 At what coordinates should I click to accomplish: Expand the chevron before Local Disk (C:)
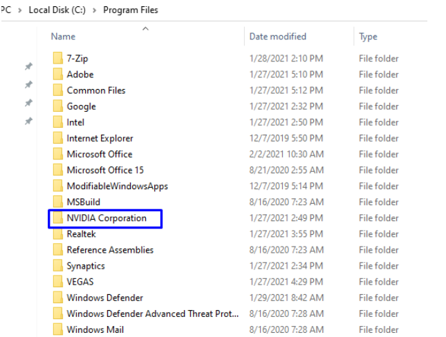tap(20, 10)
